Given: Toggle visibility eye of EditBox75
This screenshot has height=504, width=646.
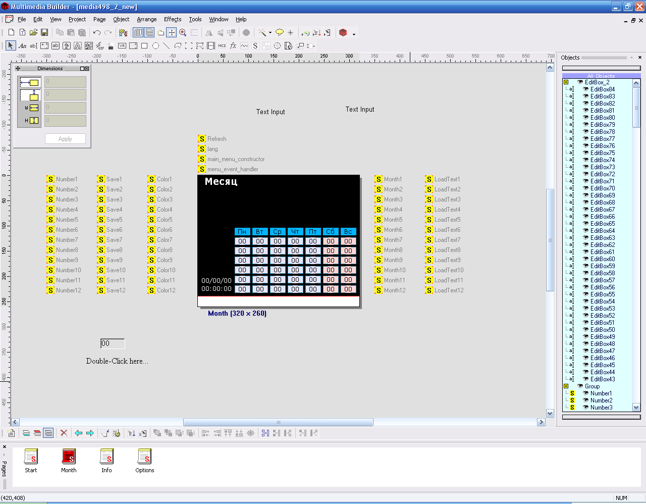Looking at the screenshot, I should [586, 153].
